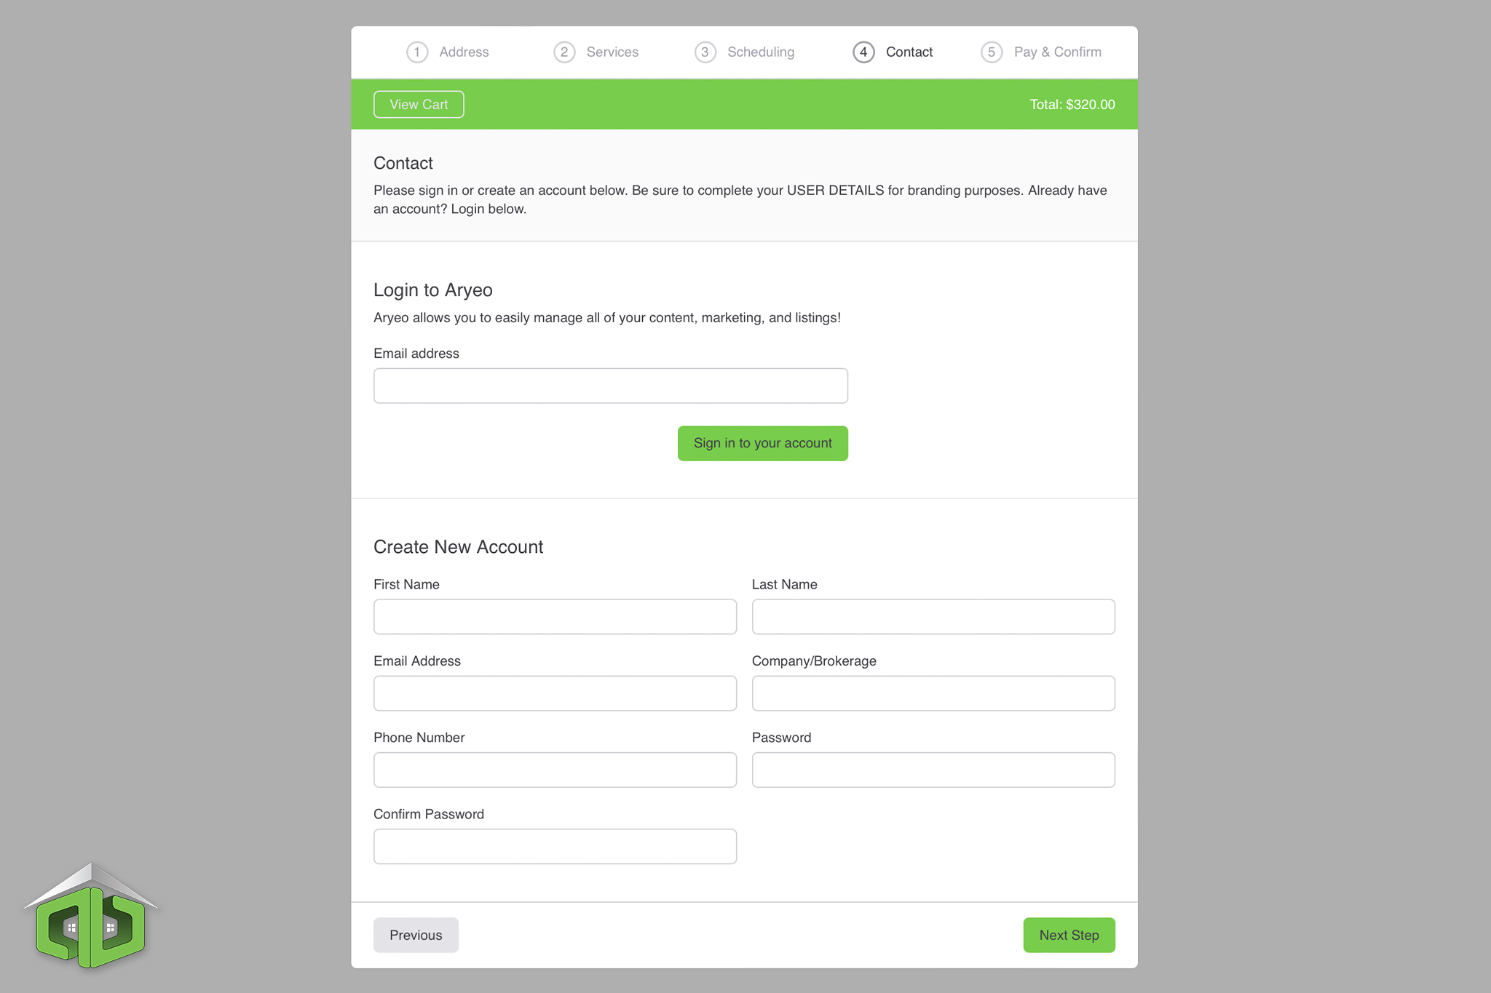Viewport: 1491px width, 993px height.
Task: Click the Next Step button
Action: tap(1069, 935)
